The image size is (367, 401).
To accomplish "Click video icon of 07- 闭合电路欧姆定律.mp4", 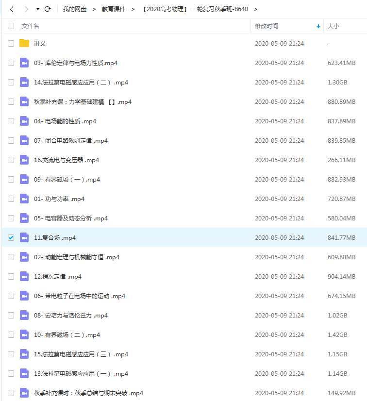I will (24, 140).
